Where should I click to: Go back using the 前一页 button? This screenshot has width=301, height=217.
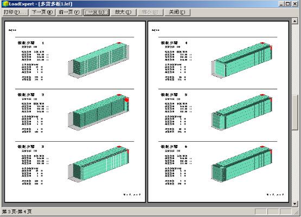pyautogui.click(x=69, y=12)
